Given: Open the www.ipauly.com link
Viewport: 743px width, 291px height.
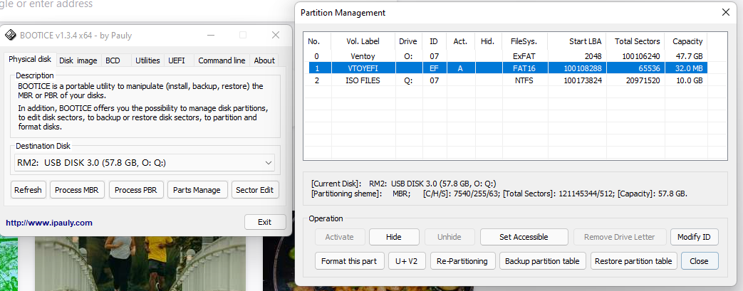Looking at the screenshot, I should pos(49,223).
